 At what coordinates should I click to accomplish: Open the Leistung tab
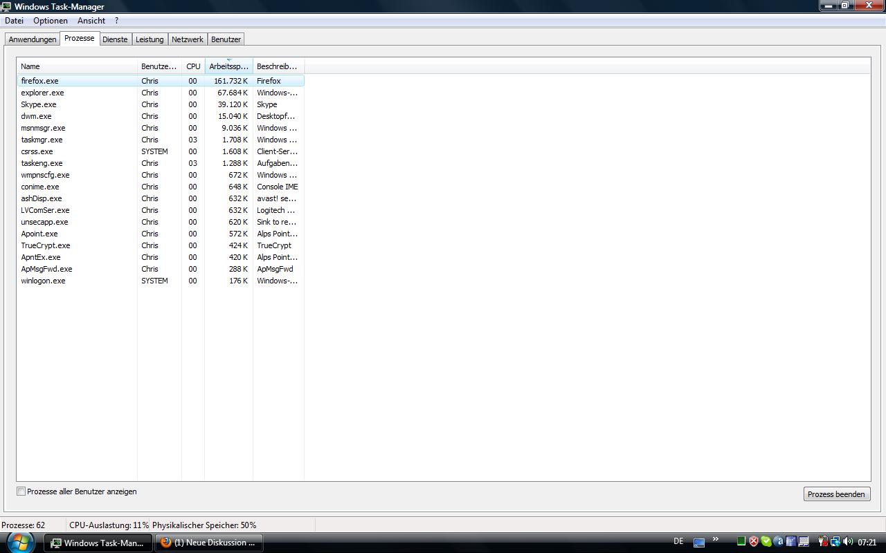150,39
